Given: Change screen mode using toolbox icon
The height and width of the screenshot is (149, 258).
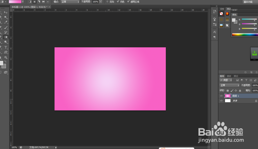Looking at the screenshot, I should click(x=6, y=72).
